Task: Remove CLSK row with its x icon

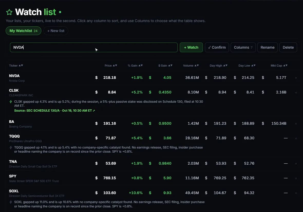Action: point(296,92)
